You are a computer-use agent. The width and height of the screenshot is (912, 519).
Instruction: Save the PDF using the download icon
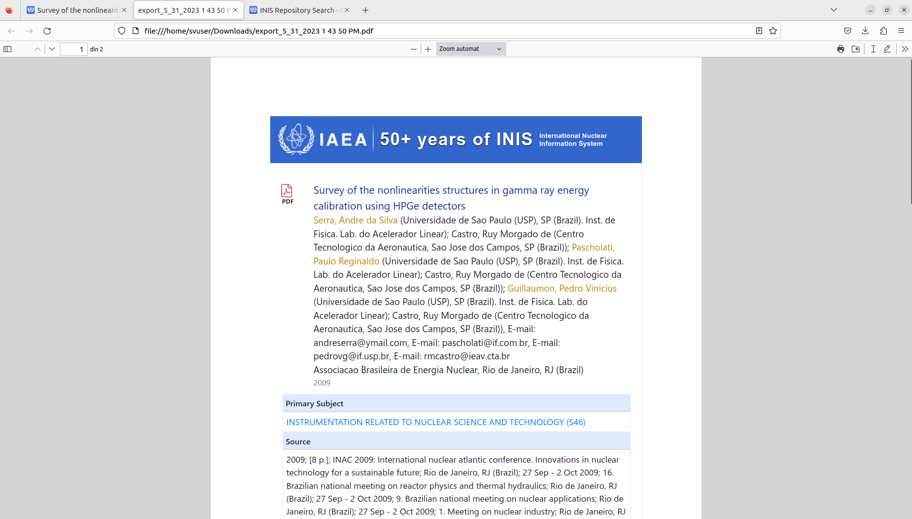[856, 49]
